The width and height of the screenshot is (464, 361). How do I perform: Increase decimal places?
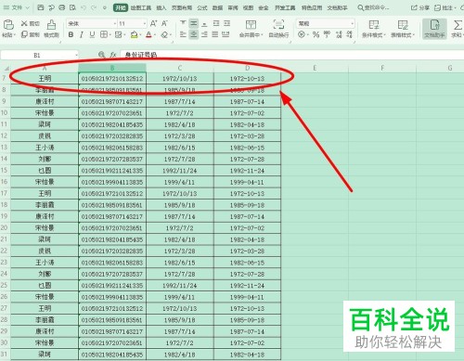(x=339, y=34)
